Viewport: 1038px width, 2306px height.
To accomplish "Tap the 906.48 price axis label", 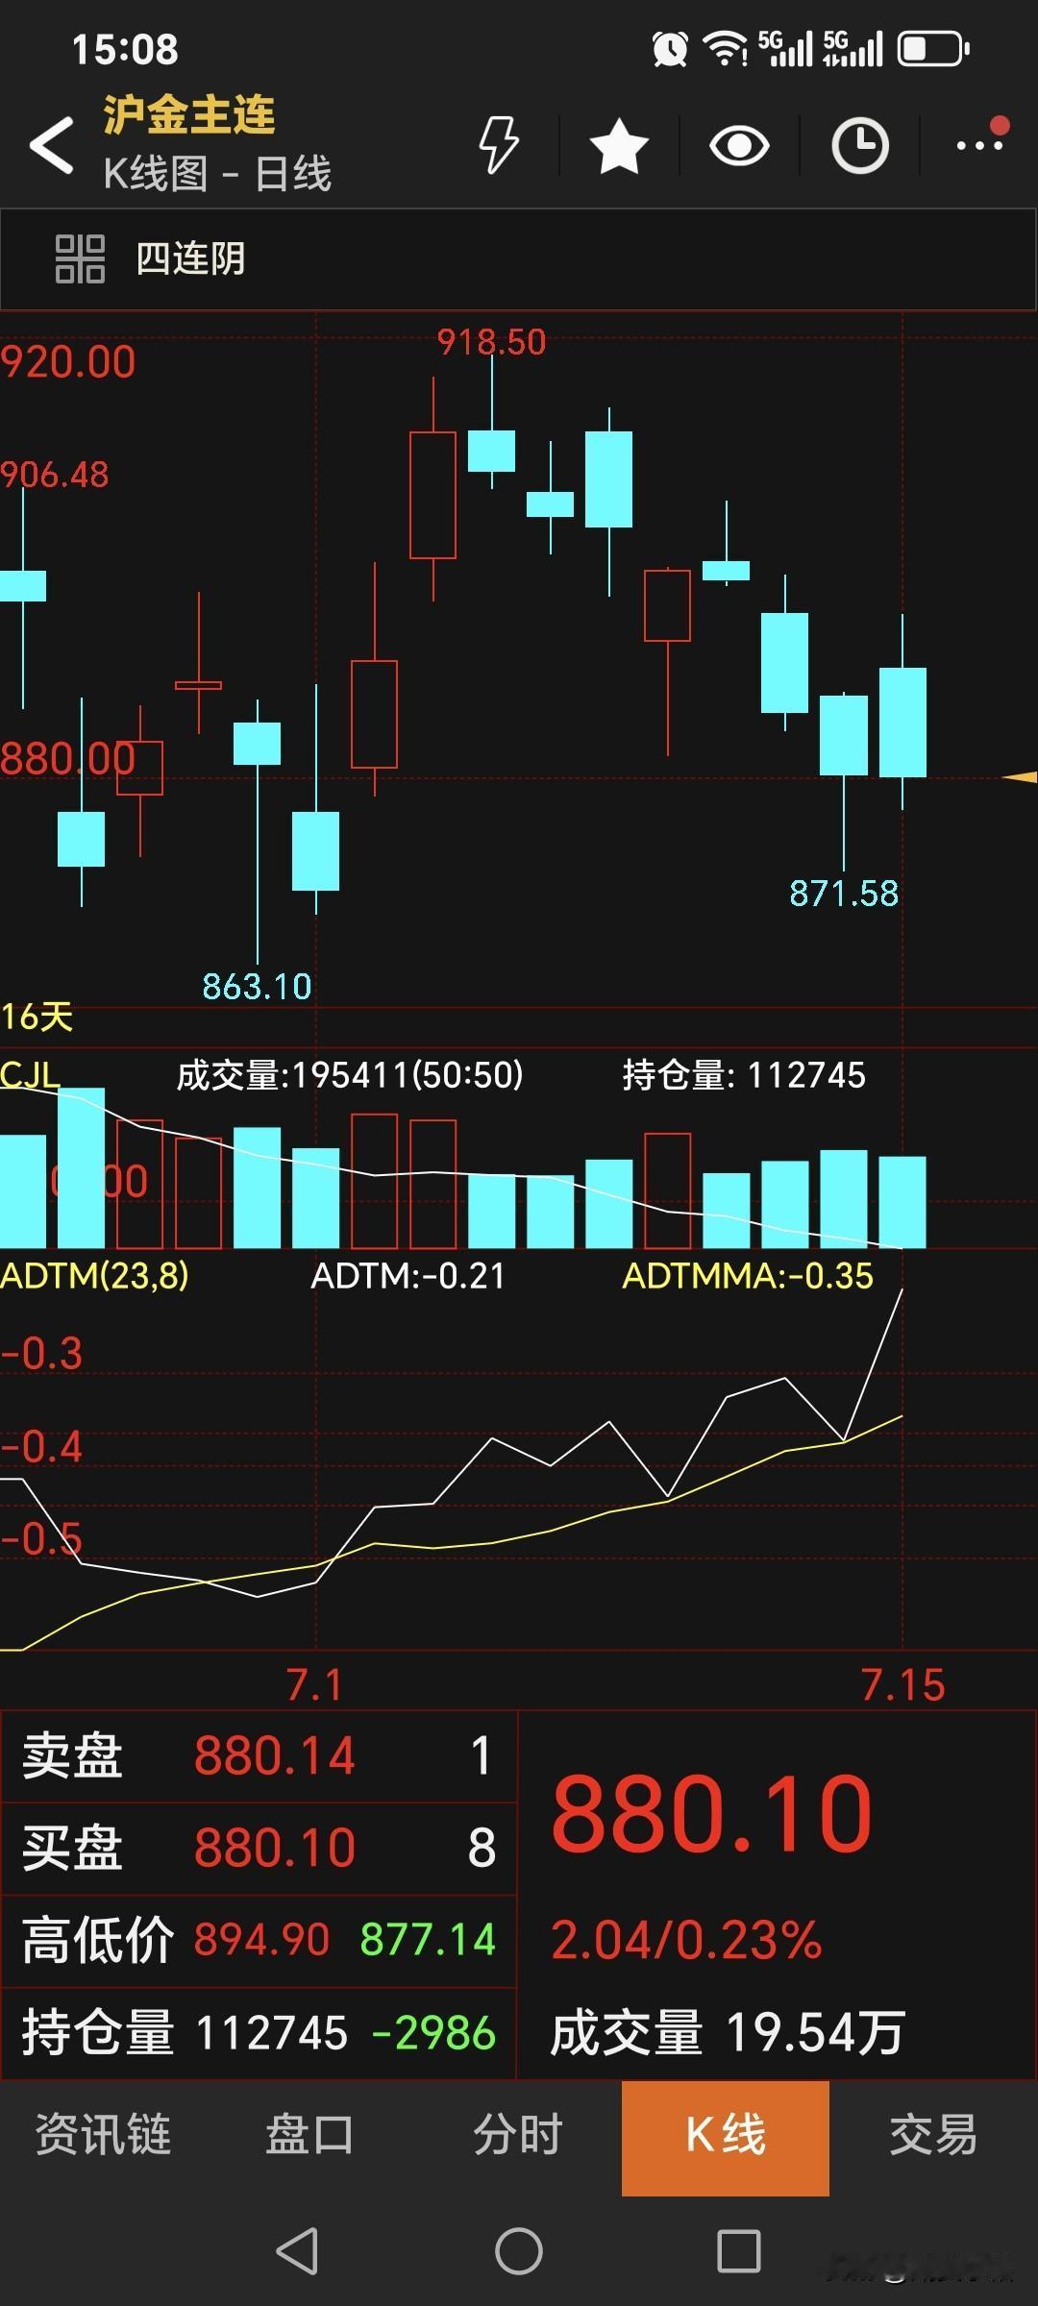I will (x=55, y=475).
